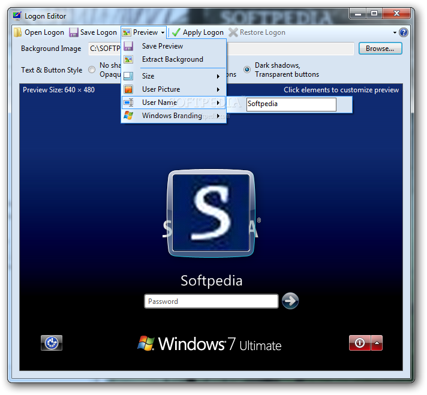Click the Size menu icon
The width and height of the screenshot is (427, 395).
point(128,76)
